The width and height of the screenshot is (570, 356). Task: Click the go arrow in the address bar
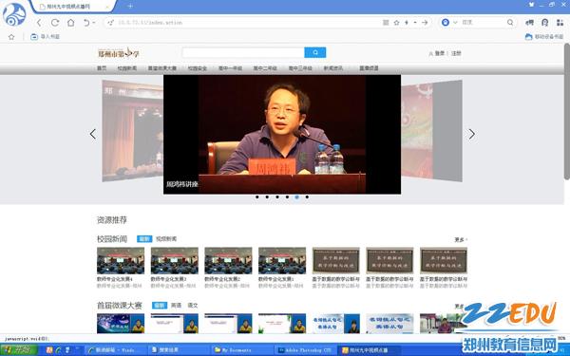click(x=425, y=23)
